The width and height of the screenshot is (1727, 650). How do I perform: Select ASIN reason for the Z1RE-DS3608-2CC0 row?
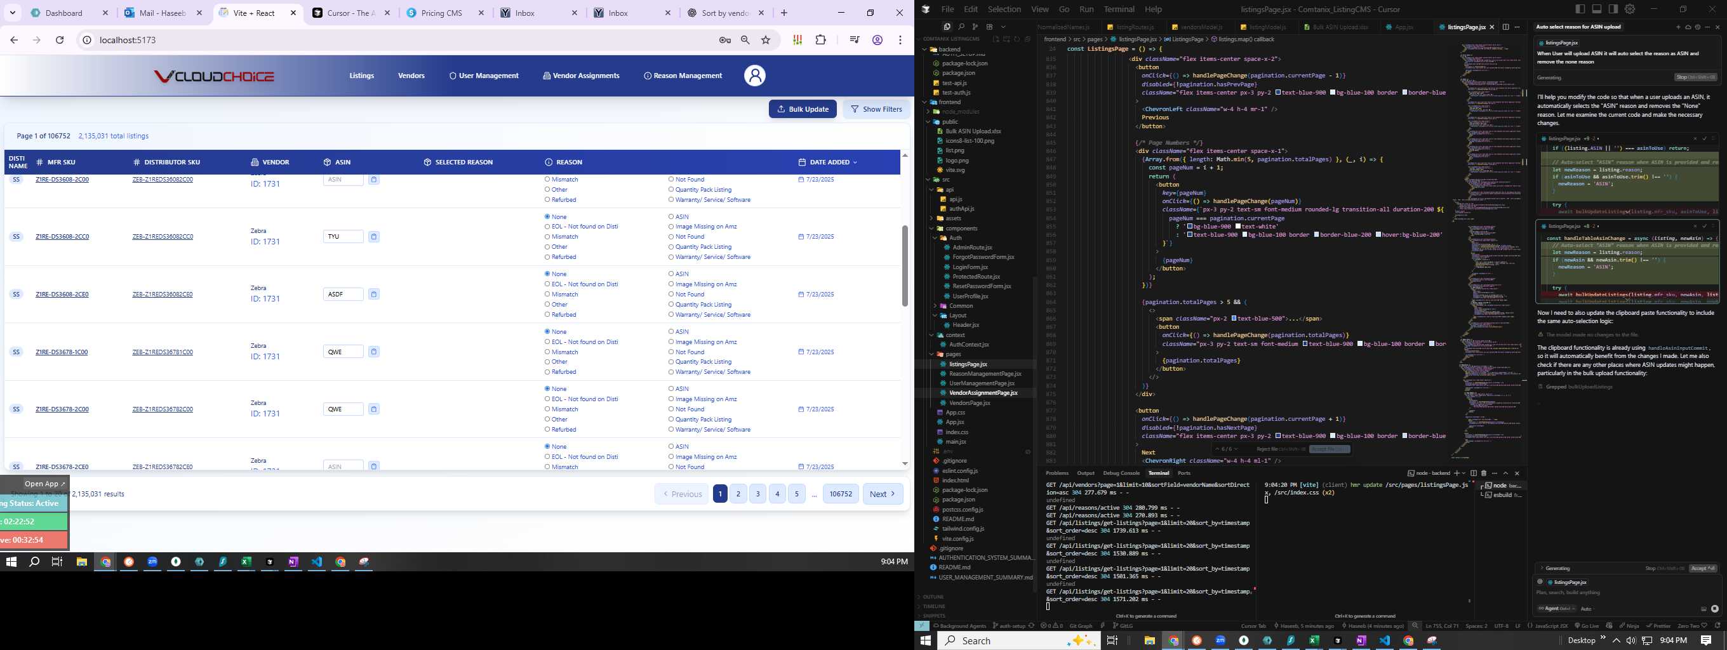(671, 216)
